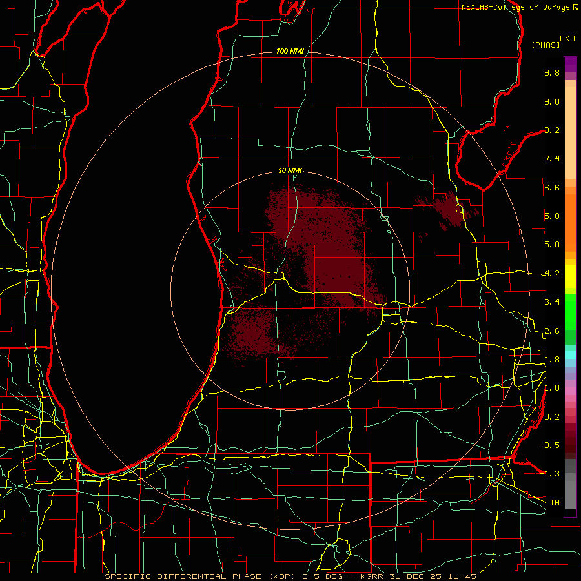Click the 100 NMI range ring label
This screenshot has height=581, width=581.
coord(290,51)
